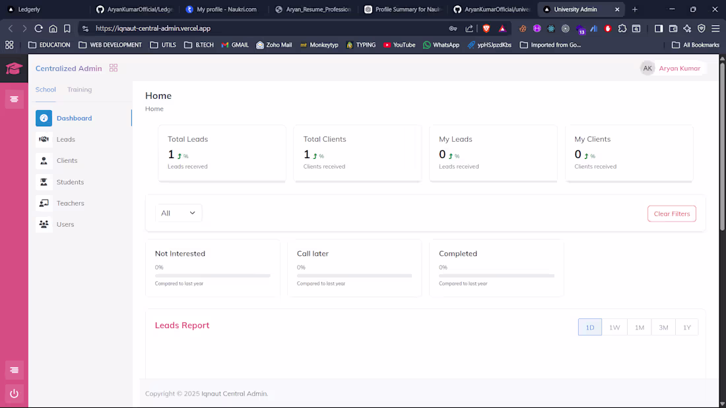Open the Imported from Go... bookmarks folder

pos(550,45)
